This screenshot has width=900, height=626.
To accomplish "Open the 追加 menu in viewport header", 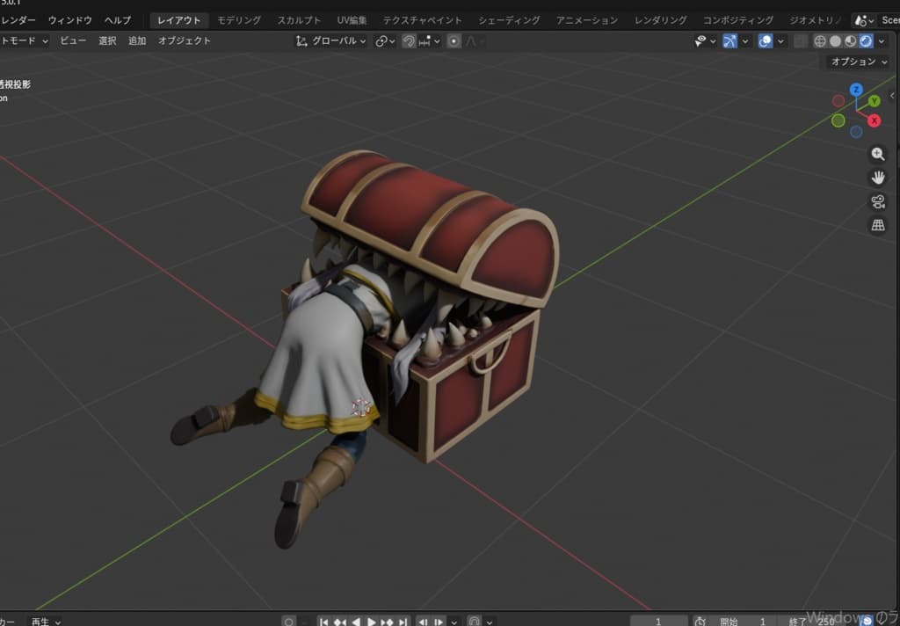I will point(137,41).
